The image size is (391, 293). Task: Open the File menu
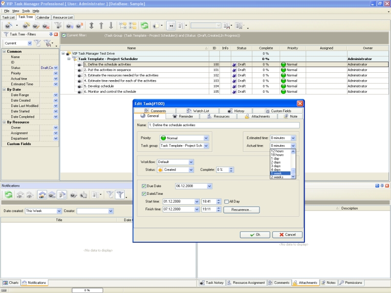[x=7, y=11]
